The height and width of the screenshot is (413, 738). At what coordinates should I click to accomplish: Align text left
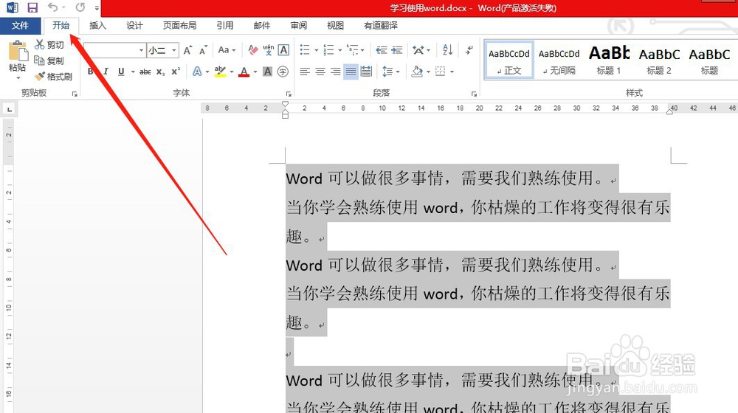point(305,72)
